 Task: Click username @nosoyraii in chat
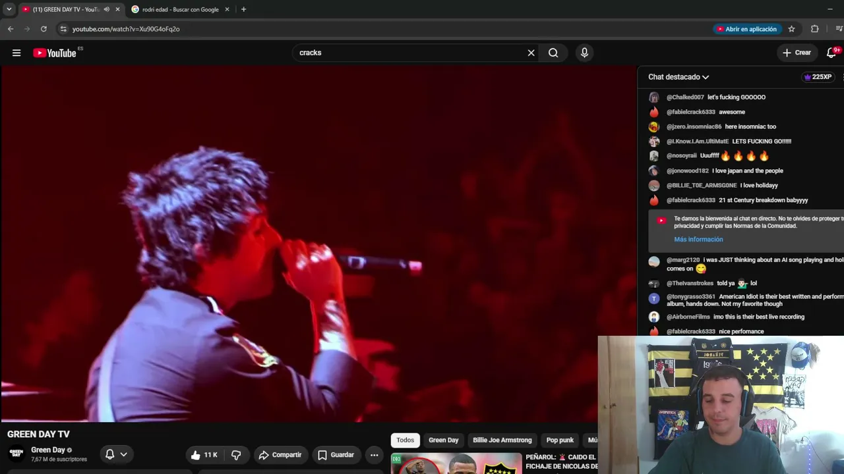tap(682, 156)
